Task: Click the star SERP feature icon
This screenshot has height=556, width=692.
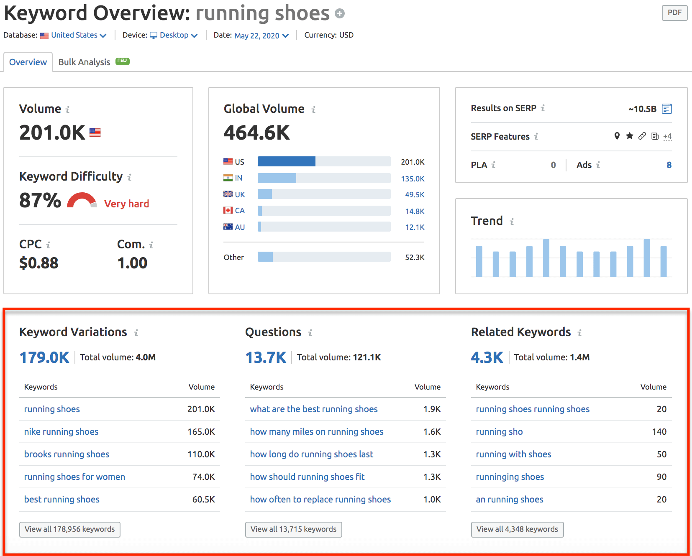Action: pos(629,136)
